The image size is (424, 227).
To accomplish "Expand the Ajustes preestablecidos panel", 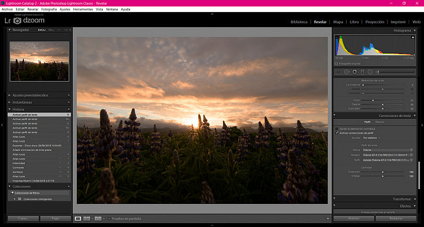I will coord(9,95).
